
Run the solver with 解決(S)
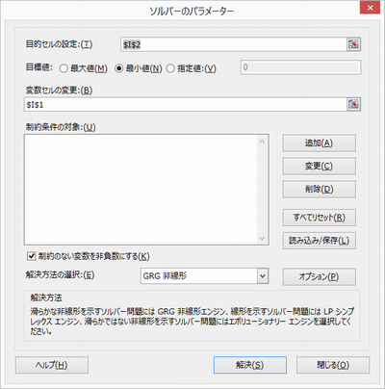[x=250, y=365]
